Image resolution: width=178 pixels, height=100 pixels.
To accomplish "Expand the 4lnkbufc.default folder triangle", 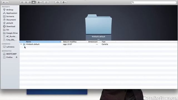I will [x=21, y=44].
